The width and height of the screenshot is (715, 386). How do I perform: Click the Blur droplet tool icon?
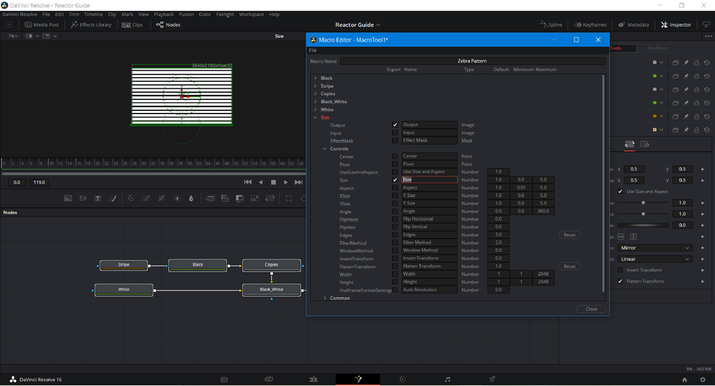(x=191, y=199)
